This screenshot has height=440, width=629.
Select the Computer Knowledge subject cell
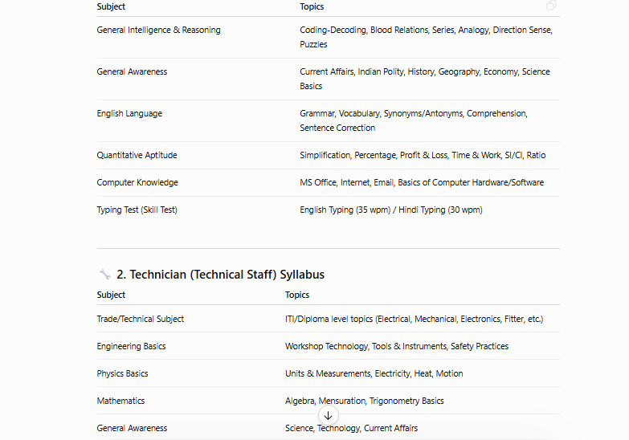pos(137,182)
